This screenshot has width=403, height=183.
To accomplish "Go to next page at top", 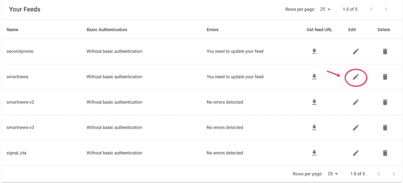I will [386, 9].
